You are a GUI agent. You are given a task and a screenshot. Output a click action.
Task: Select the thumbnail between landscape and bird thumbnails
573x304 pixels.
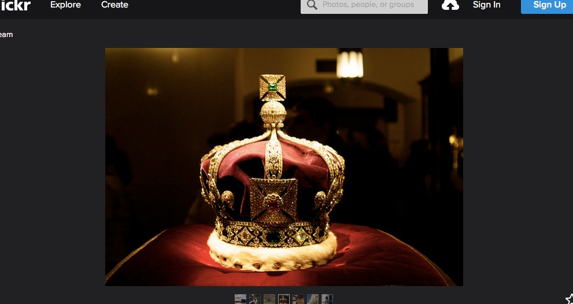tap(255, 299)
